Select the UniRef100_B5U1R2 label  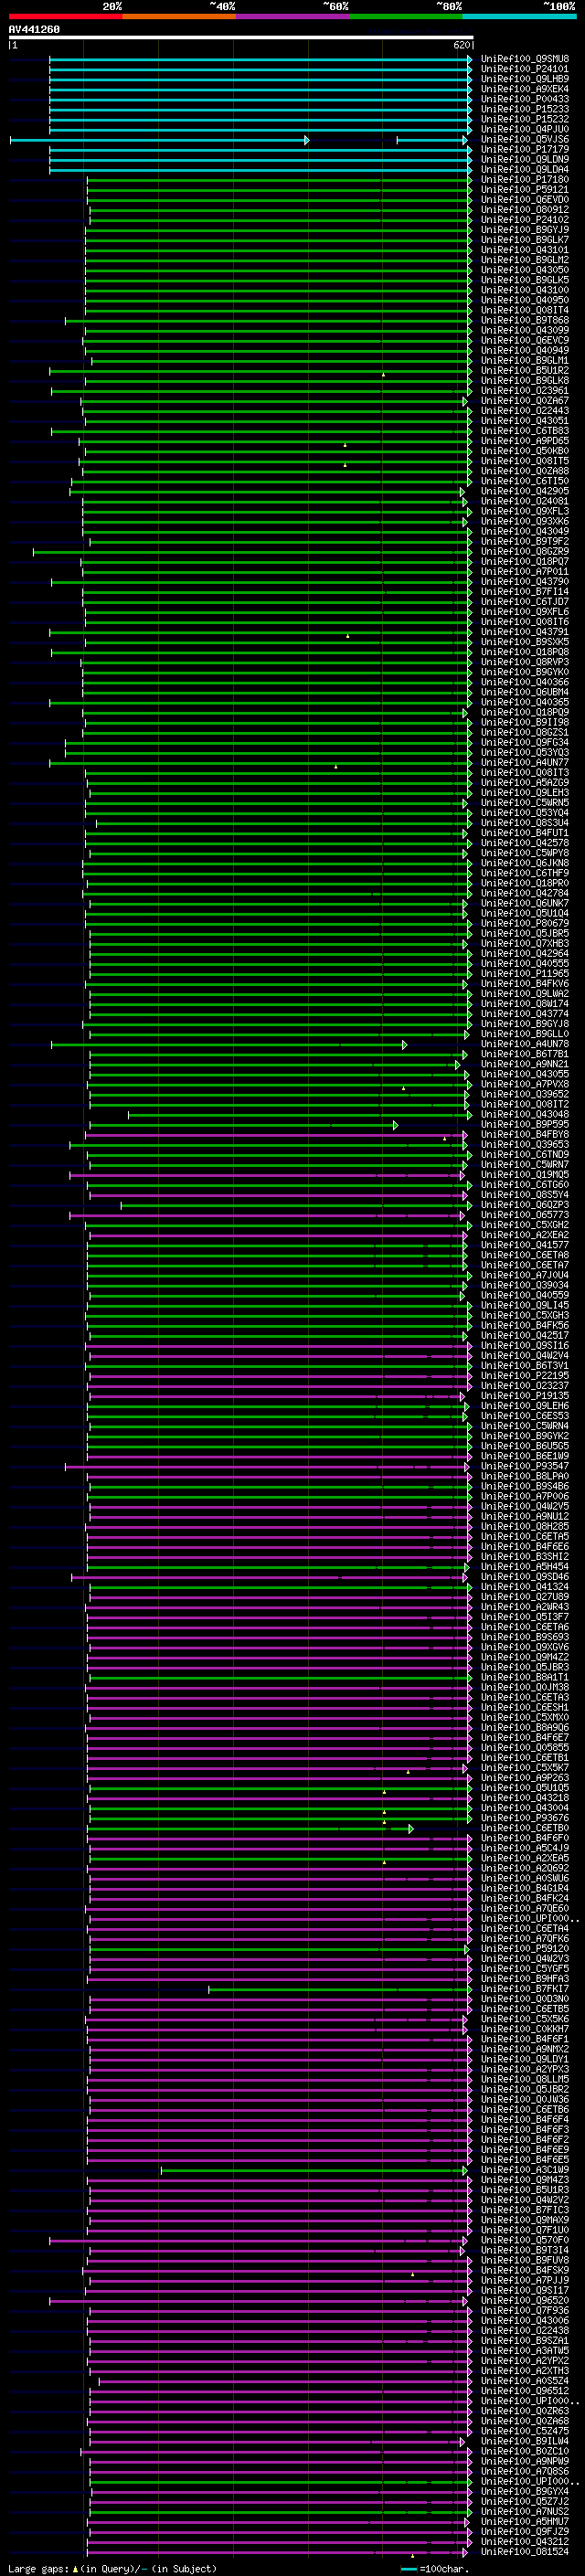(x=525, y=371)
